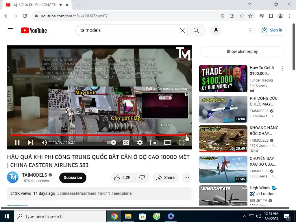Subscribe to TAIMODELS channel
Screen dimensions: 296x222
(73, 177)
